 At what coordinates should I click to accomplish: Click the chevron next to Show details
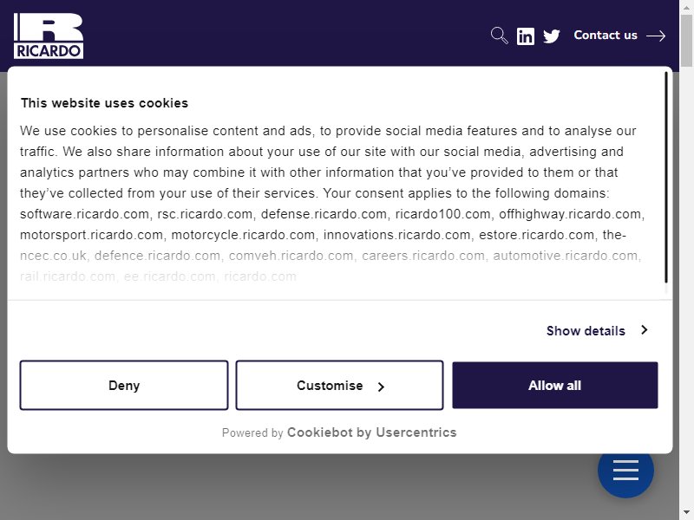[x=645, y=330]
